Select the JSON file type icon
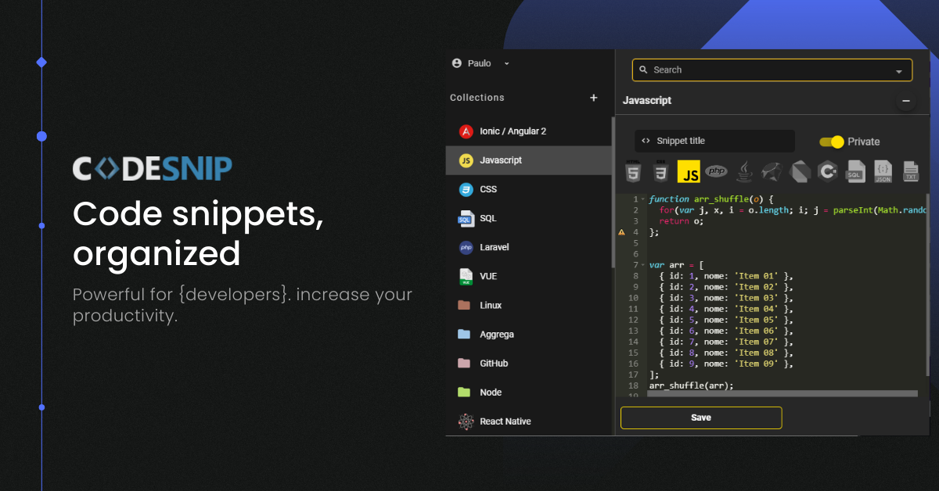939x491 pixels. point(883,171)
